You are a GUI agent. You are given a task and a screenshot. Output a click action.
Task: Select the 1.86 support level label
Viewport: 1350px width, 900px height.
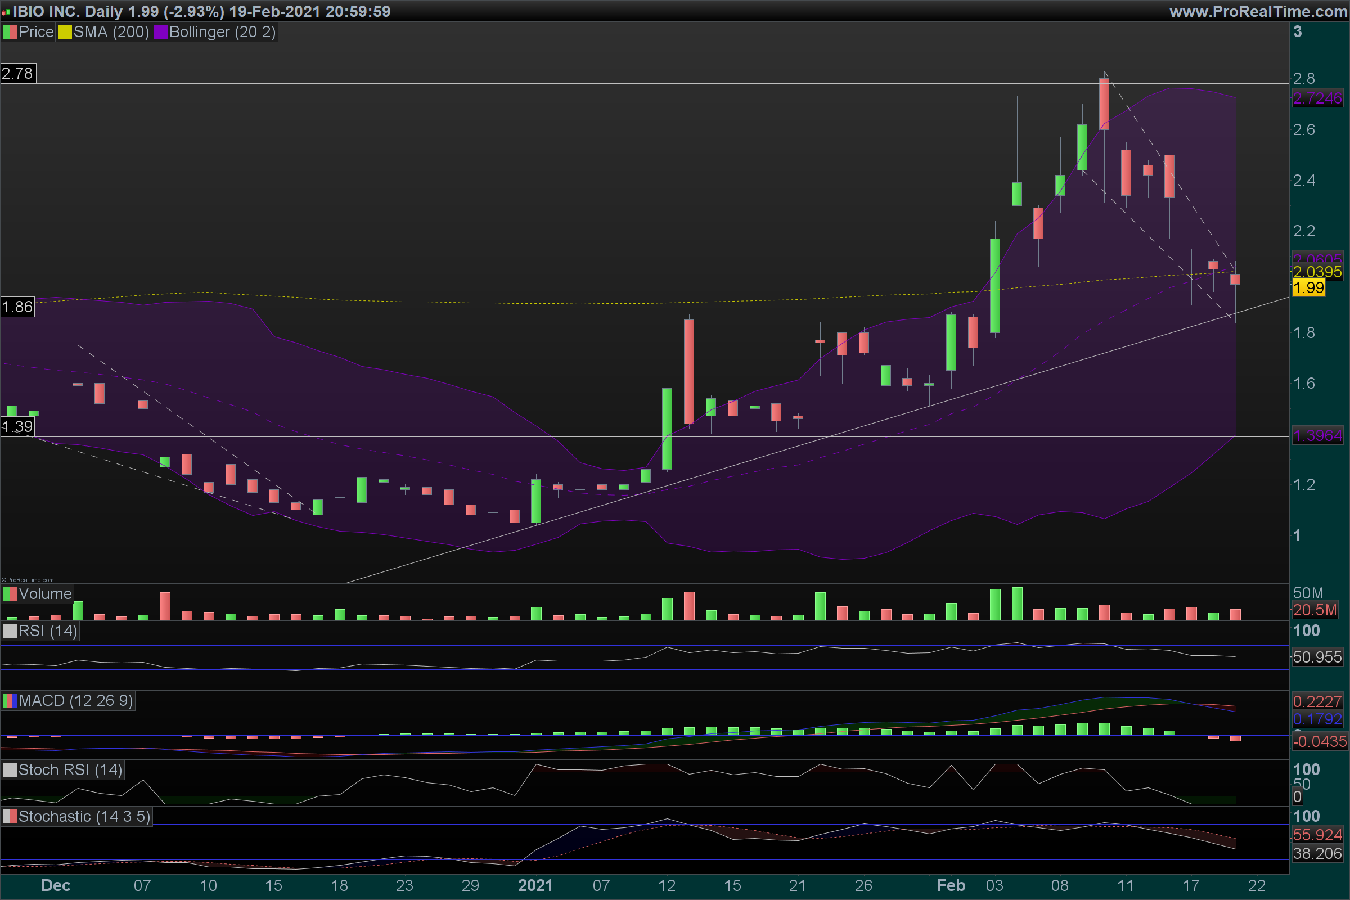pos(18,307)
